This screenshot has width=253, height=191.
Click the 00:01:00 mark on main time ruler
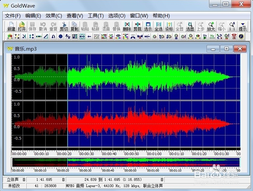coord(154,154)
